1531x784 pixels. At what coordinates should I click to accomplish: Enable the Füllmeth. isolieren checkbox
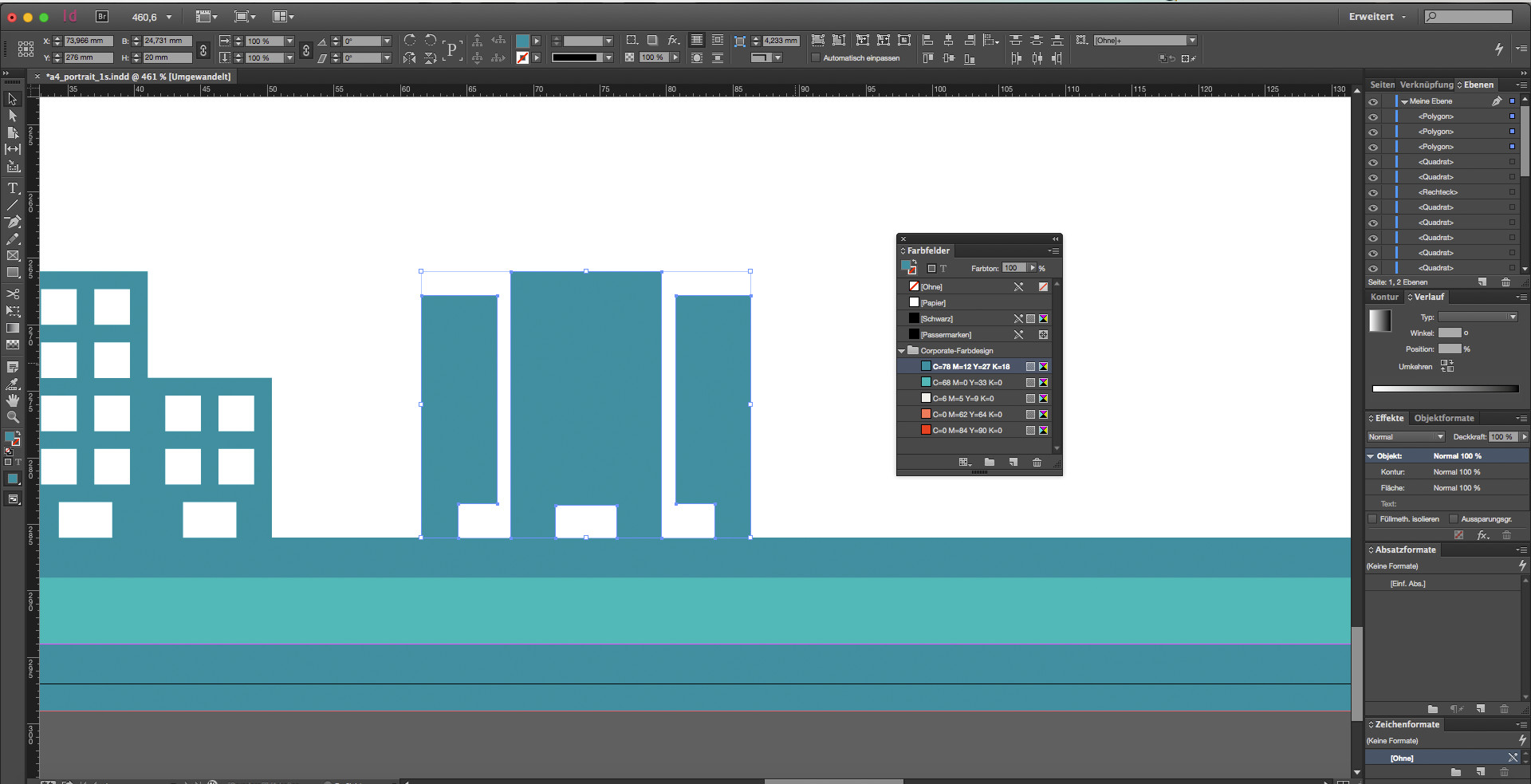point(1372,519)
